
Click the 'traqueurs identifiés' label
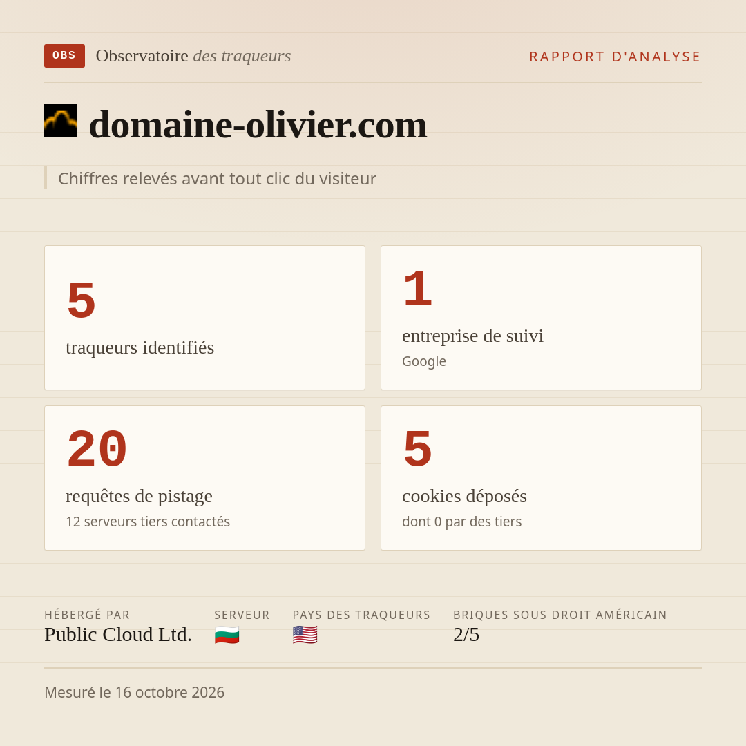coord(140,347)
